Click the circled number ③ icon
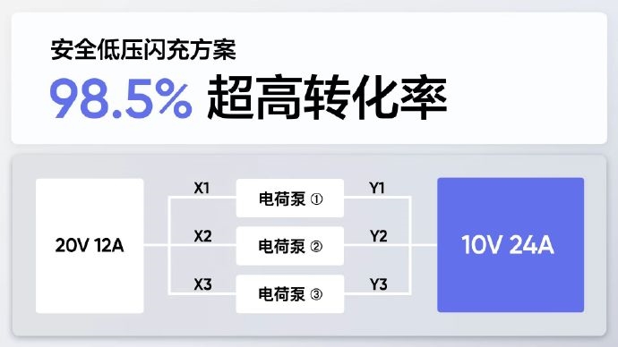The height and width of the screenshot is (347, 618). (316, 294)
